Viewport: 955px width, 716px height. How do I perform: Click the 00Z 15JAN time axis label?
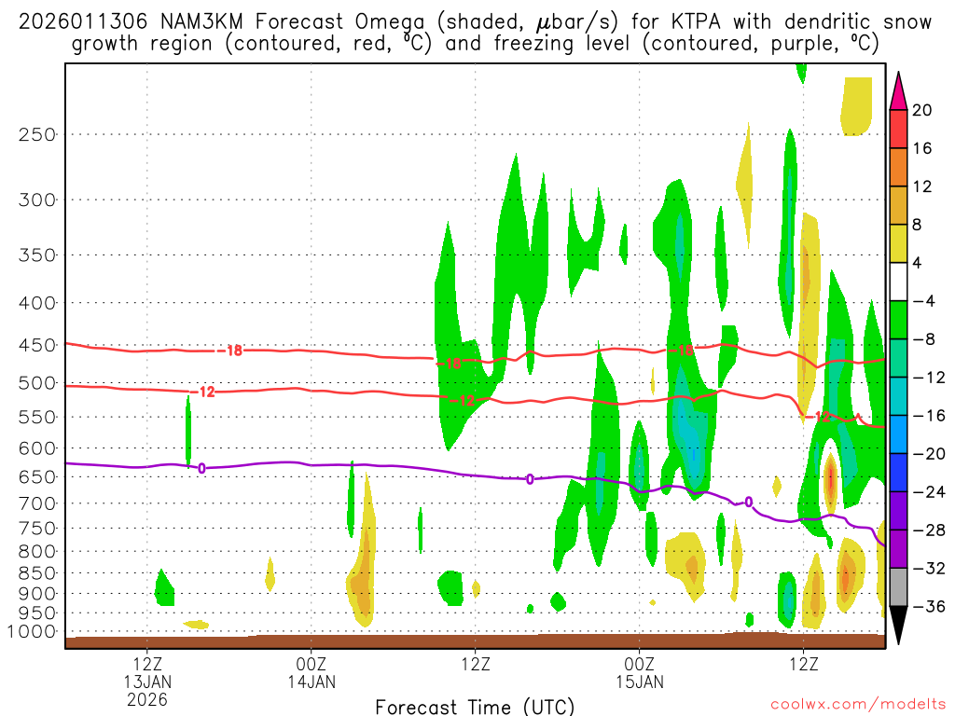(x=640, y=673)
